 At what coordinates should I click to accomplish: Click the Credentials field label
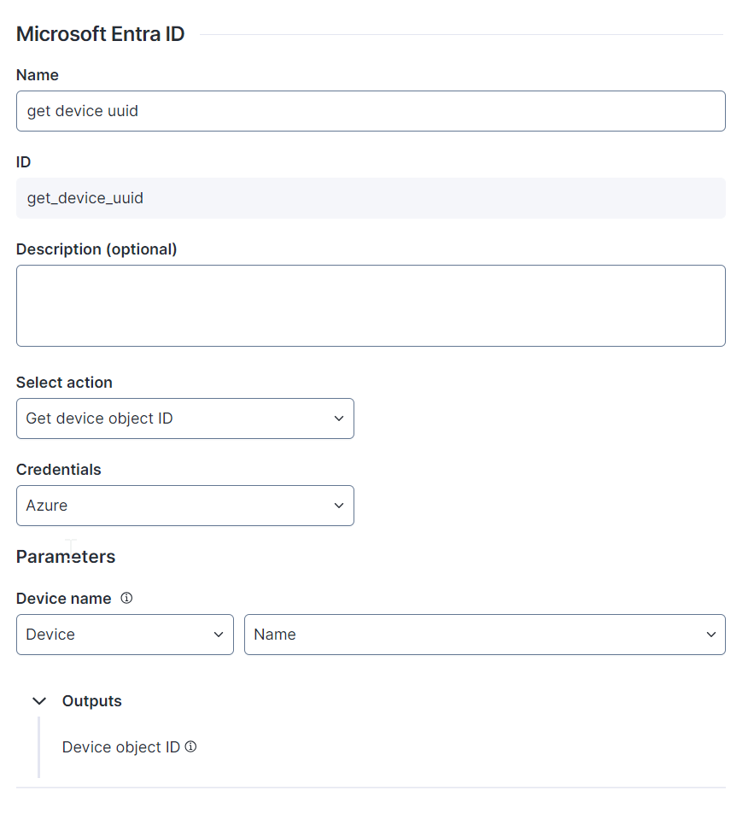(58, 470)
